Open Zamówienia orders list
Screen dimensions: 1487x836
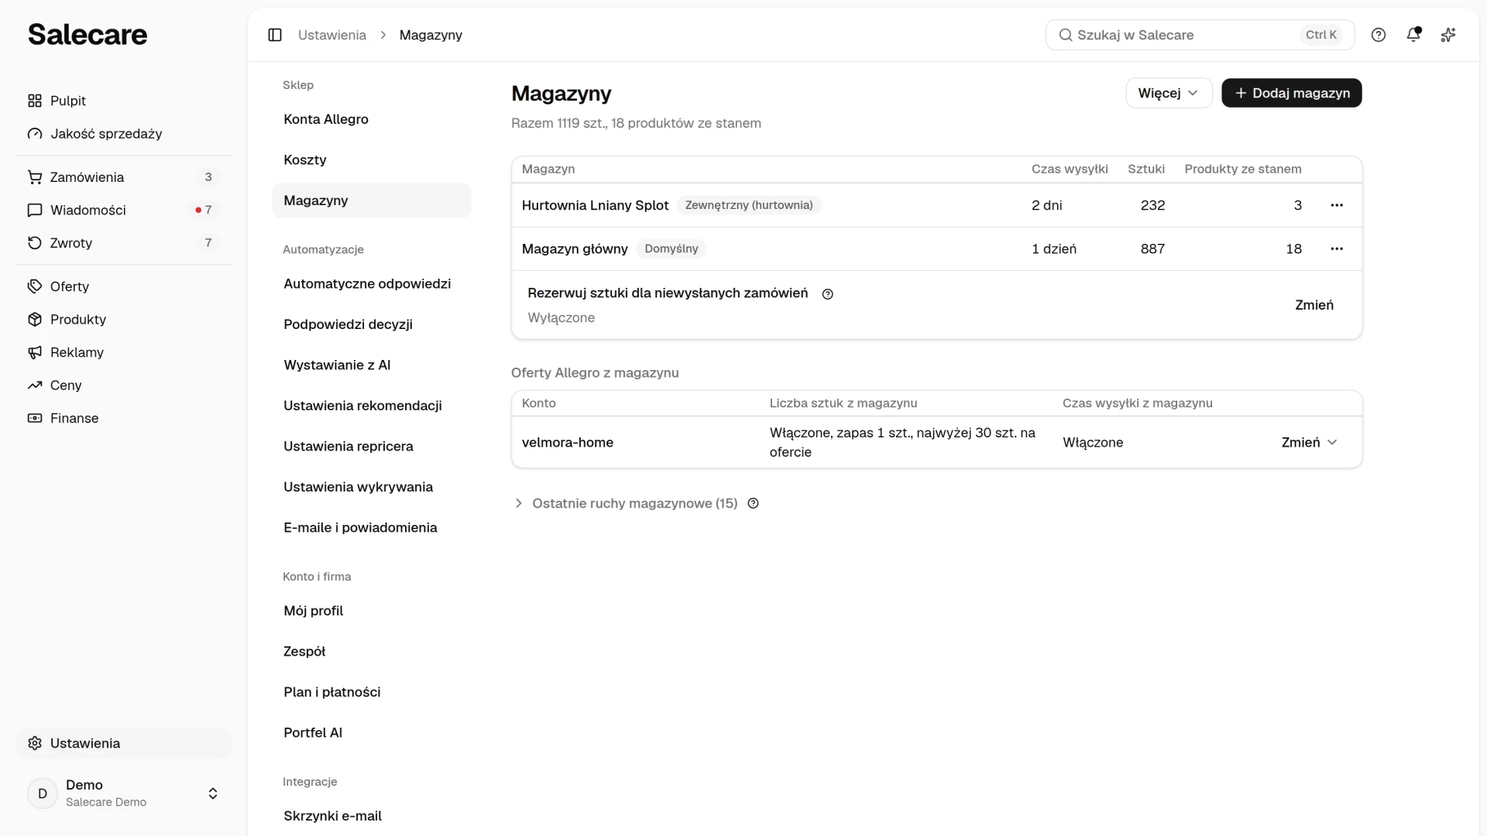[124, 177]
